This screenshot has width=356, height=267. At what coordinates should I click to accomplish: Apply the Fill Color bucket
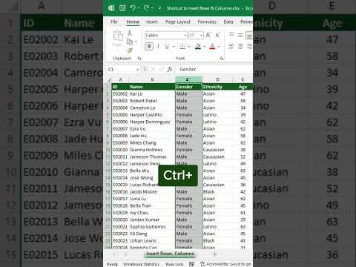click(x=198, y=46)
